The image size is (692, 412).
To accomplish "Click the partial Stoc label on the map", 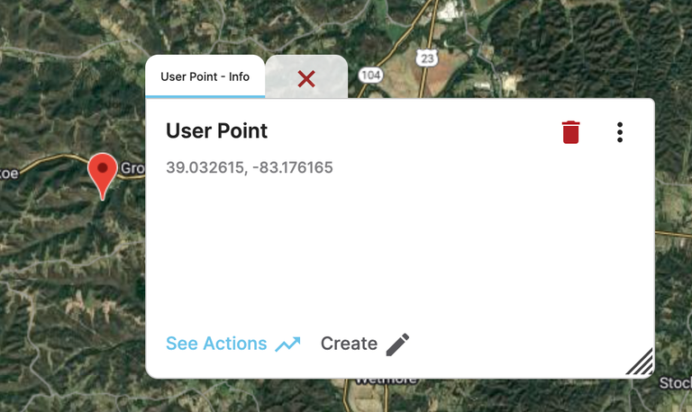I will coord(675,384).
